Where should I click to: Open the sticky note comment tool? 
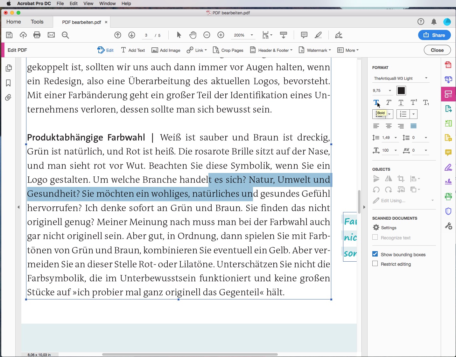(x=304, y=35)
